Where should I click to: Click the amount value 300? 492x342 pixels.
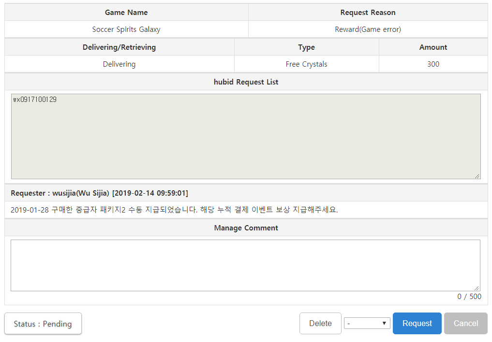[x=433, y=64]
